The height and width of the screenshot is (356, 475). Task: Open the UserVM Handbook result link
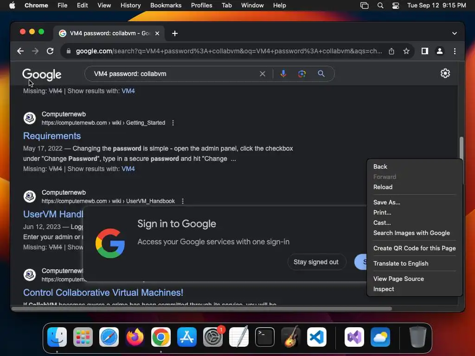(53, 214)
